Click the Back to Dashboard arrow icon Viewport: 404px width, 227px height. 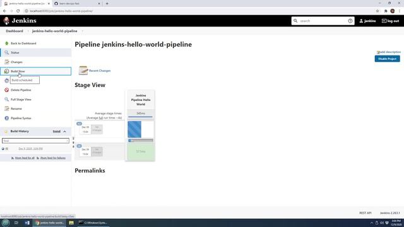tap(7, 44)
